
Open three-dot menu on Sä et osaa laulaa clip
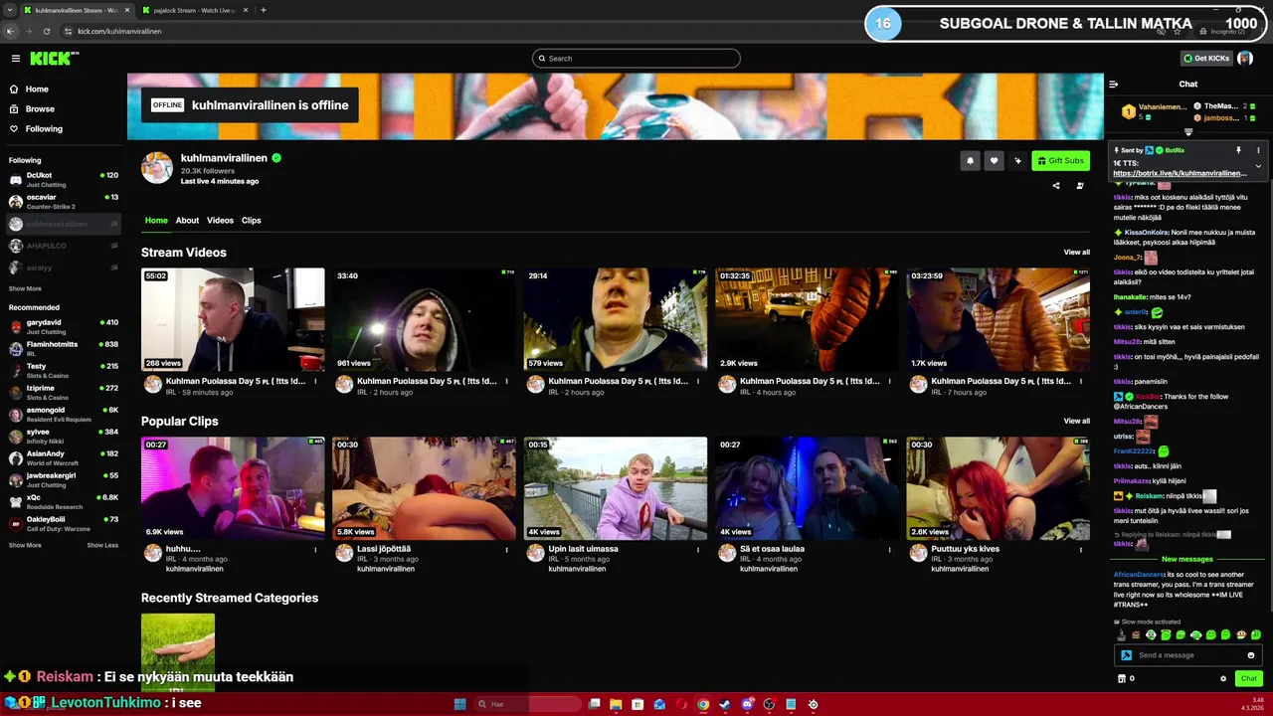pos(890,549)
